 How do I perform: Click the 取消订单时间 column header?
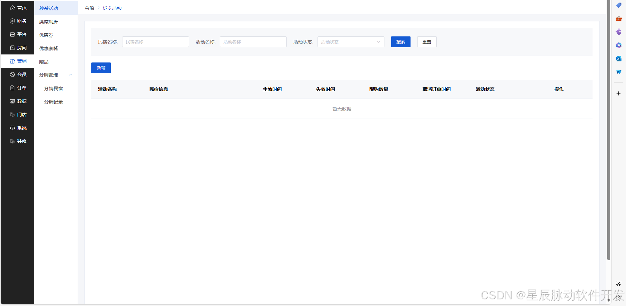click(437, 89)
